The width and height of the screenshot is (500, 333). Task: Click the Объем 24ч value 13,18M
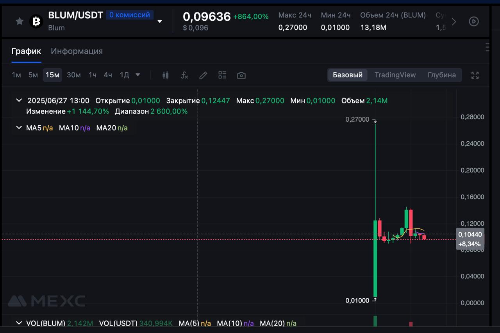coord(373,28)
